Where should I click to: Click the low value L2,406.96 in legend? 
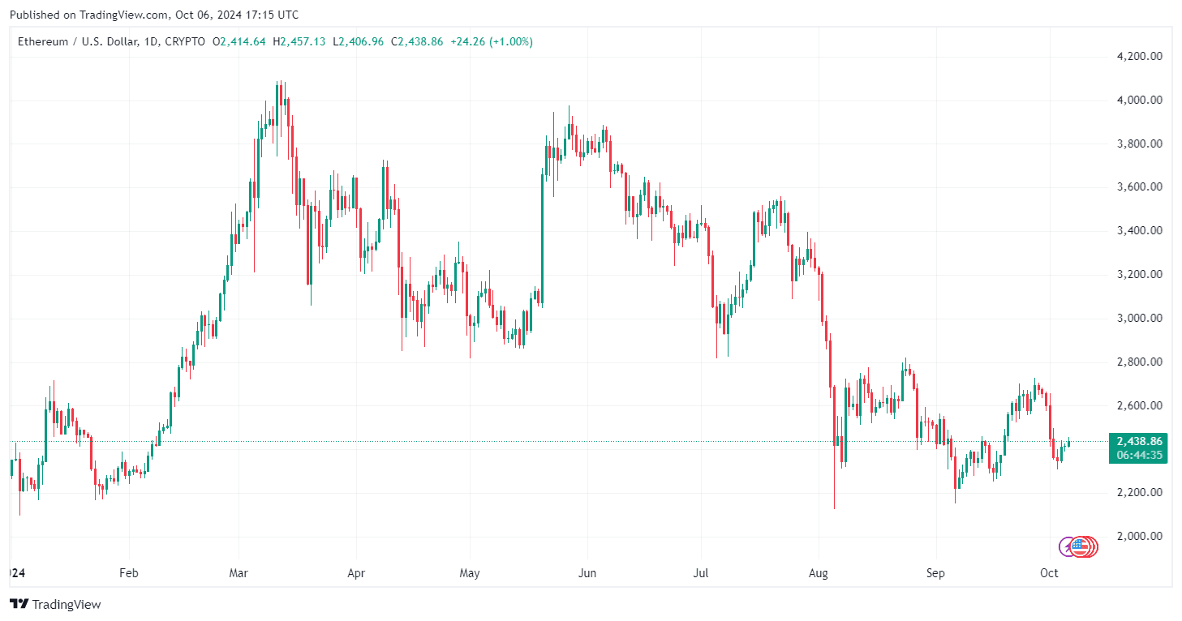[358, 41]
